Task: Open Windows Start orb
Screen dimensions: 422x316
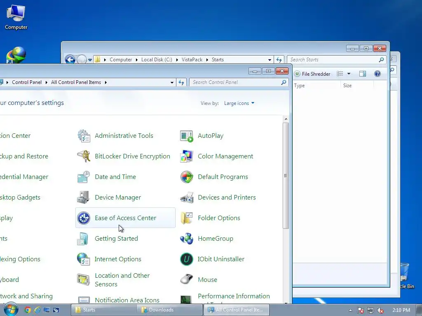Action: (10, 309)
